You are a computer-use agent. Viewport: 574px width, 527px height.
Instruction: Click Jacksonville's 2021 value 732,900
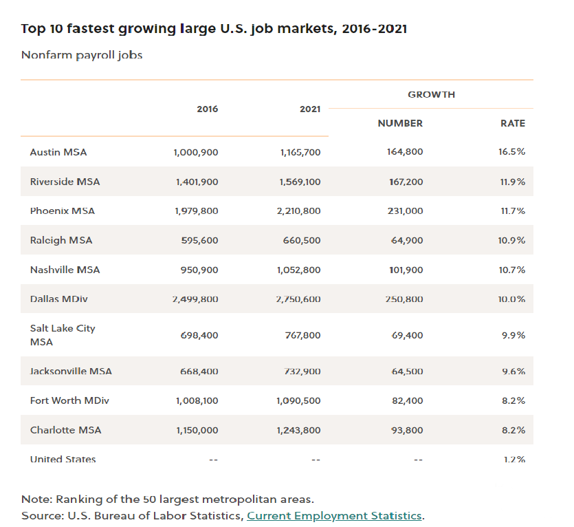pyautogui.click(x=302, y=372)
